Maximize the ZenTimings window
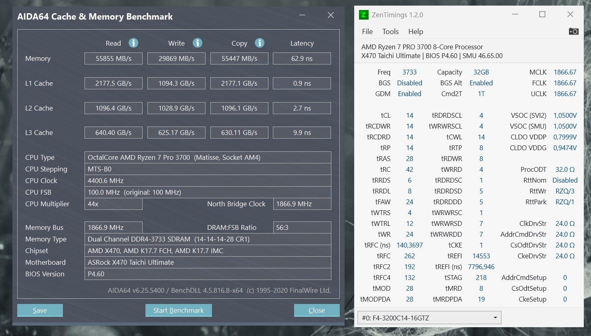The height and width of the screenshot is (336, 591). (542, 14)
